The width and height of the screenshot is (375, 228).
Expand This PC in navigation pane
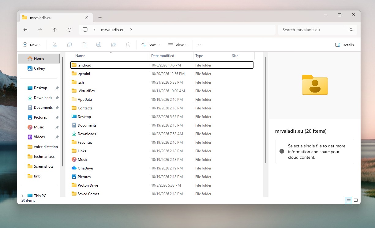tap(22, 196)
